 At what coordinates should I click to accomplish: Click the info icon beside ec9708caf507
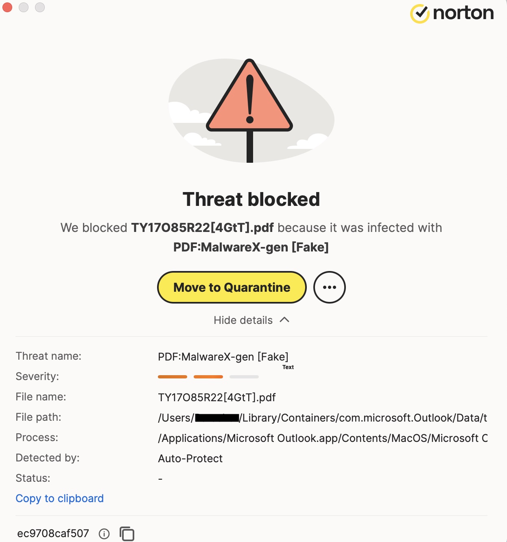(104, 533)
